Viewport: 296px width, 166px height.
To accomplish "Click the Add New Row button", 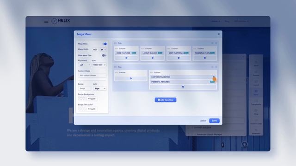I will (166, 100).
